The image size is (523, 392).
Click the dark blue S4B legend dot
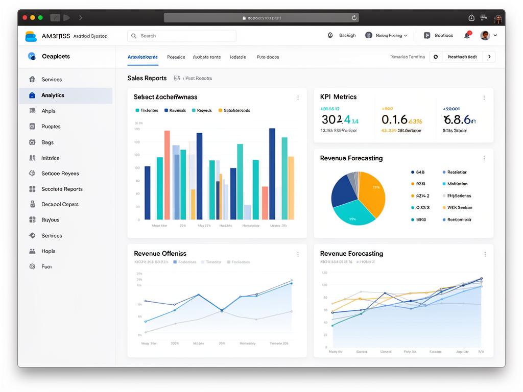tap(412, 173)
